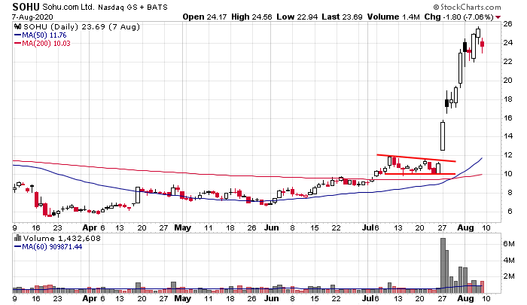Click the tallest volume bar on Jul 27
The image size is (527, 305).
443,265
